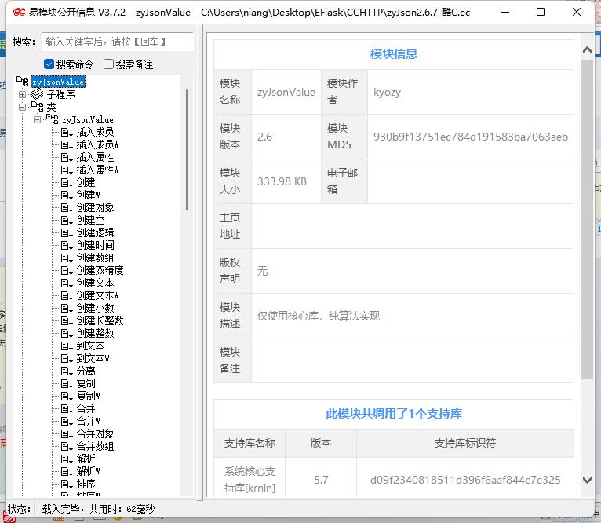Screen dimensions: 601x523
Task: Click the search keyword input field
Action: pyautogui.click(x=117, y=42)
